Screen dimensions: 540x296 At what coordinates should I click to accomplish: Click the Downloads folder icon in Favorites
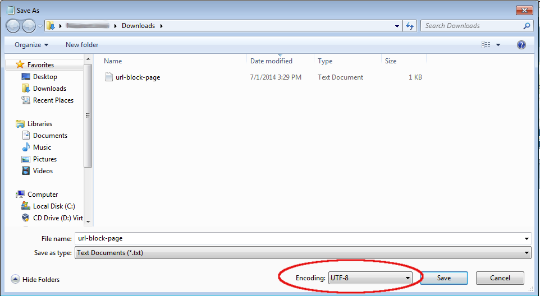(x=25, y=89)
